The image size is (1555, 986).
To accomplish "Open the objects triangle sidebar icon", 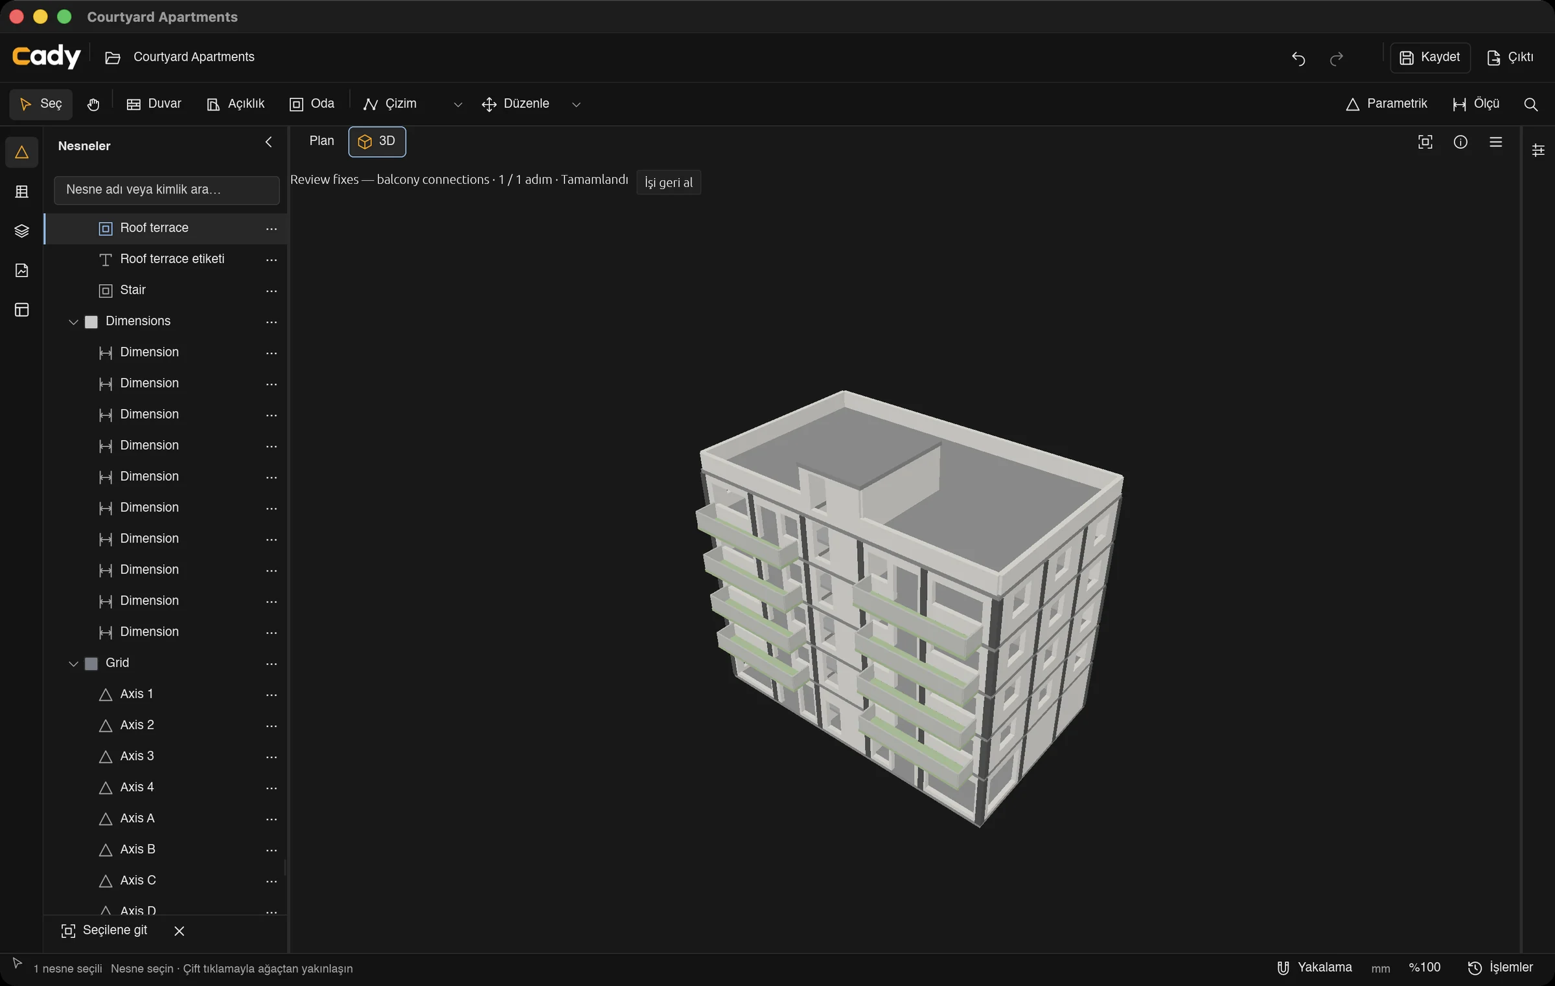I will (x=21, y=152).
